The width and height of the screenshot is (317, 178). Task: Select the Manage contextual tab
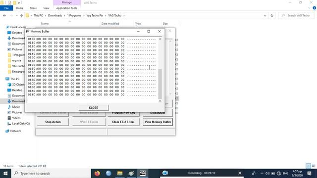[x=67, y=2]
